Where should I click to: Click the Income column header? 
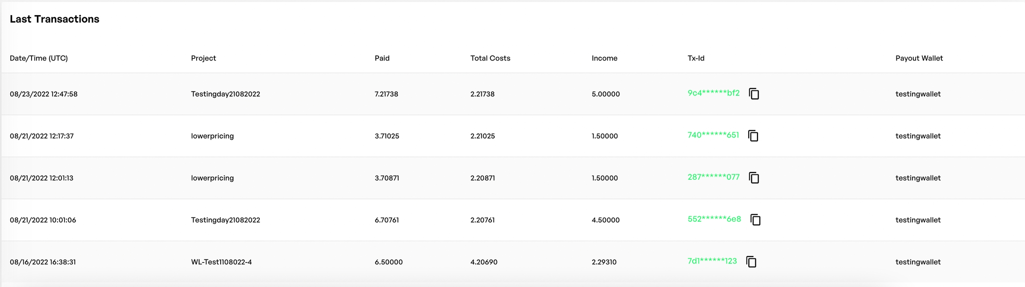coord(604,58)
